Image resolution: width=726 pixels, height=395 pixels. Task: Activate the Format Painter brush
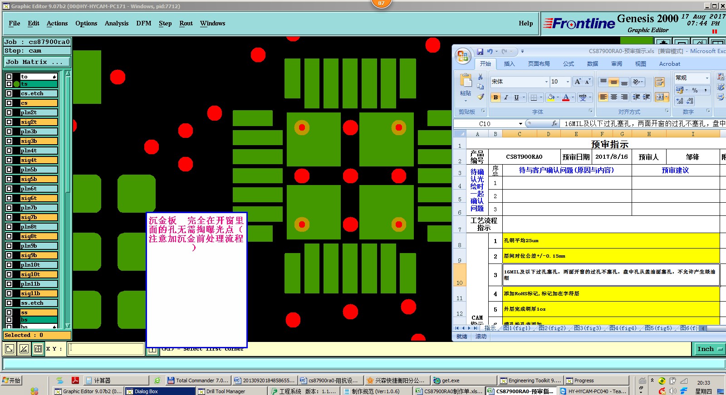click(x=481, y=97)
